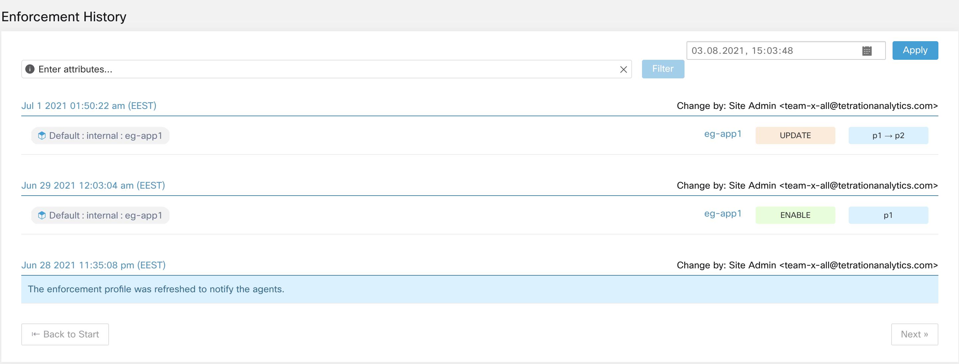Click the green ENABLE badge

click(795, 215)
